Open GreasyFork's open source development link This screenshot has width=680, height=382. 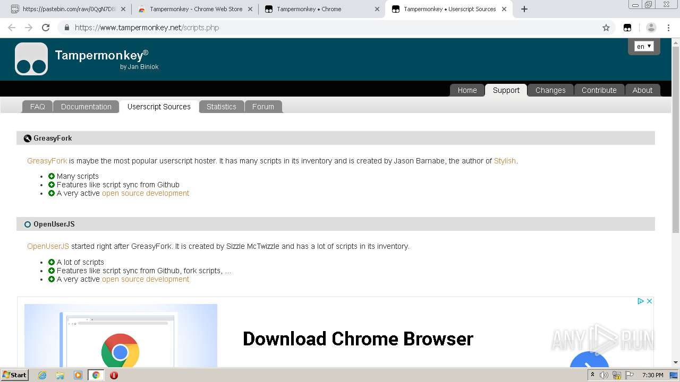pyautogui.click(x=146, y=193)
